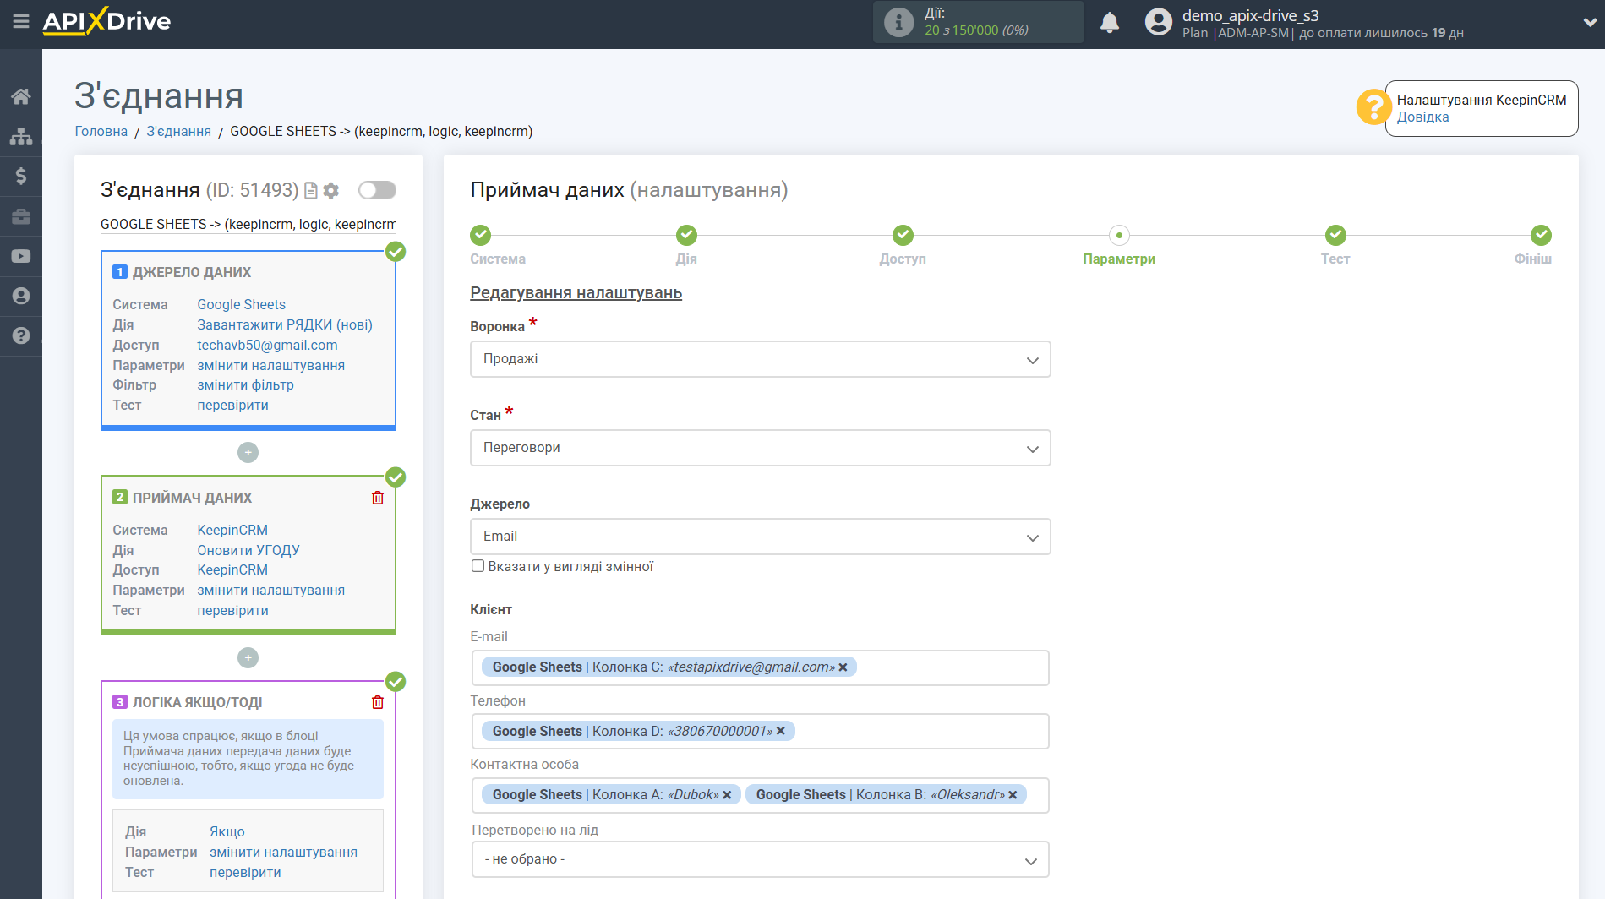Open the Джерело dropdown
This screenshot has height=899, width=1605.
pyautogui.click(x=760, y=537)
